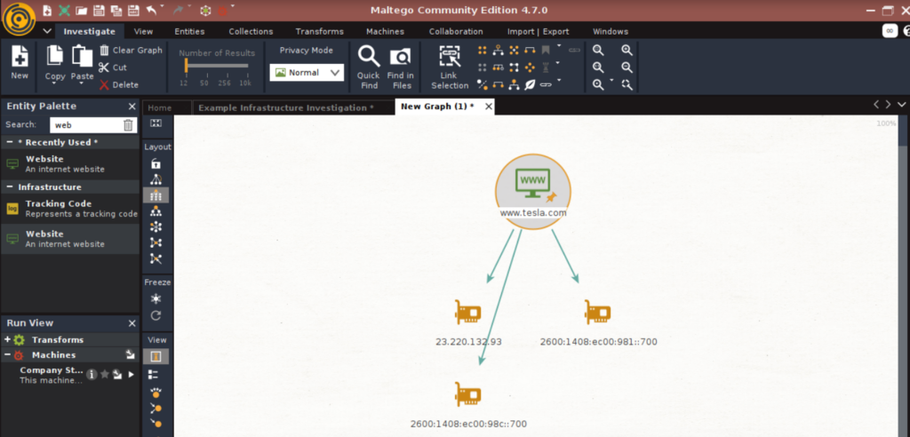Click the green X icon in title bar

click(x=64, y=10)
